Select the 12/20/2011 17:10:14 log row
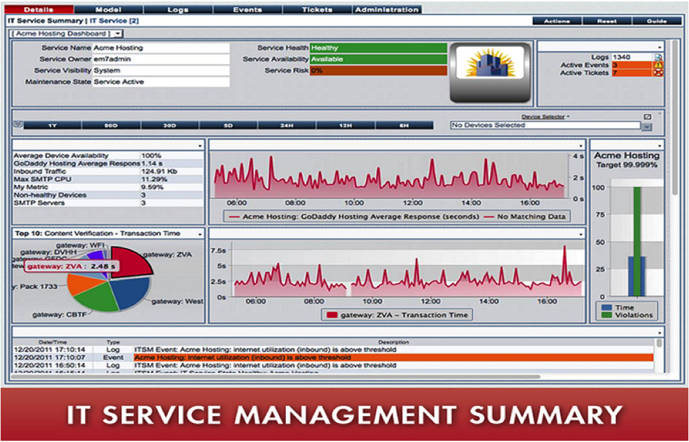 click(x=333, y=350)
